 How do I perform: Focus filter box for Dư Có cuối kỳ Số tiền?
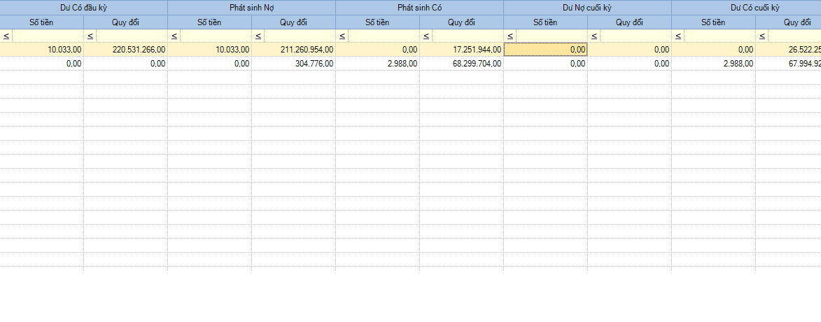coord(720,36)
